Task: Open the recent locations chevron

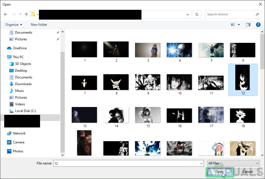Action: [x=20, y=14]
